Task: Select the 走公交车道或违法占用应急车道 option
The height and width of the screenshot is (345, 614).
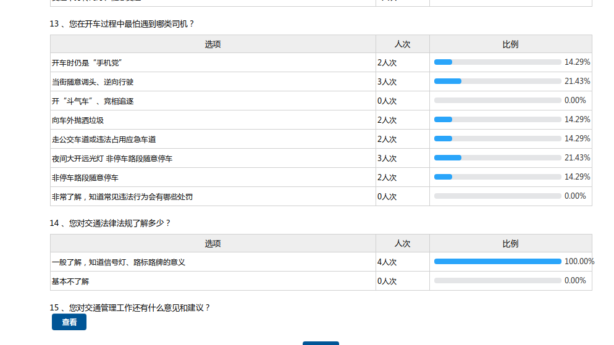Action: pyautogui.click(x=104, y=139)
